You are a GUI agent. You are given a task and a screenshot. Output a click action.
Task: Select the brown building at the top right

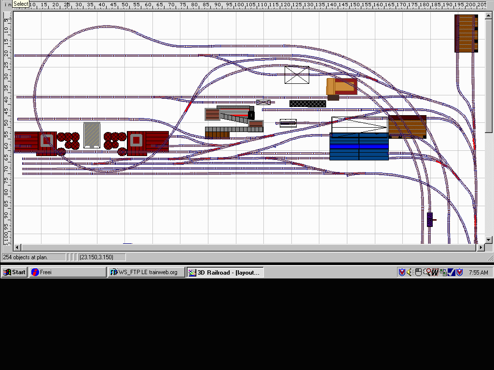(x=466, y=33)
